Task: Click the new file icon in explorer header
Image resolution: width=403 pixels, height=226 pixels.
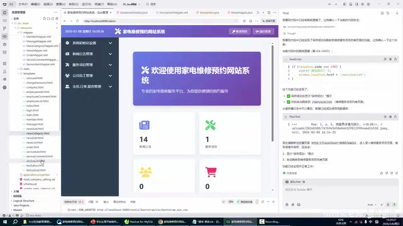Action: pyautogui.click(x=44, y=18)
